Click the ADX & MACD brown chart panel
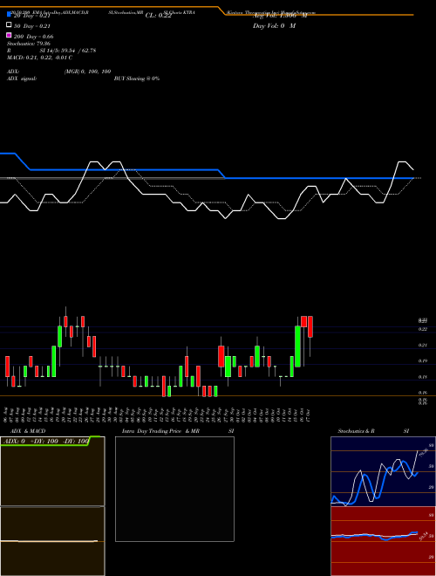This screenshot has height=576, width=436. (52, 506)
